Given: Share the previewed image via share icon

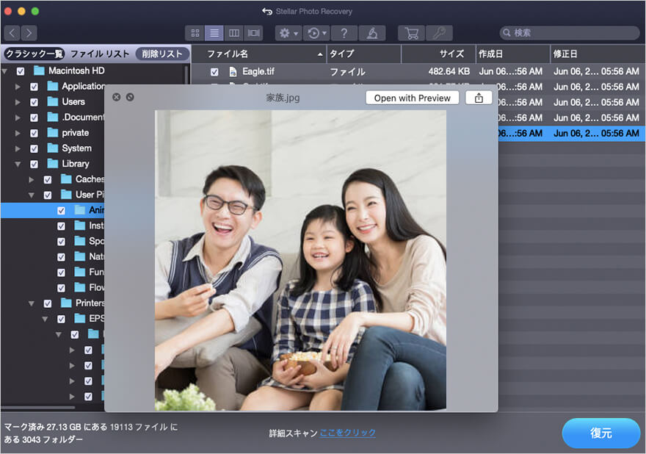Looking at the screenshot, I should point(479,98).
